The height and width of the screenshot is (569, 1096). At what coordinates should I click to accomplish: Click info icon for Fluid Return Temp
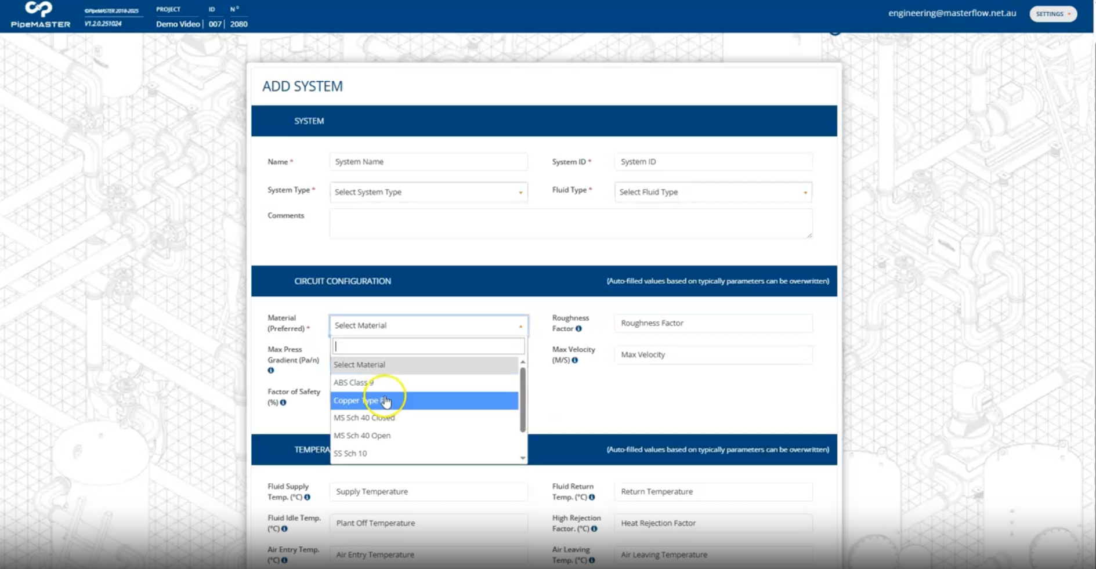pos(592,497)
